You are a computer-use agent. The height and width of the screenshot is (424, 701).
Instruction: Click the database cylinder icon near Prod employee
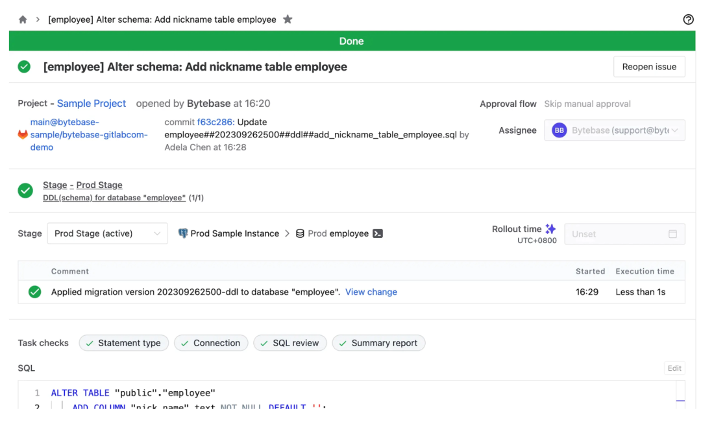300,233
